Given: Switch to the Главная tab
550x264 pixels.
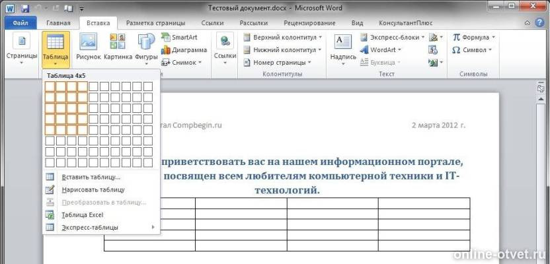Looking at the screenshot, I should [58, 23].
